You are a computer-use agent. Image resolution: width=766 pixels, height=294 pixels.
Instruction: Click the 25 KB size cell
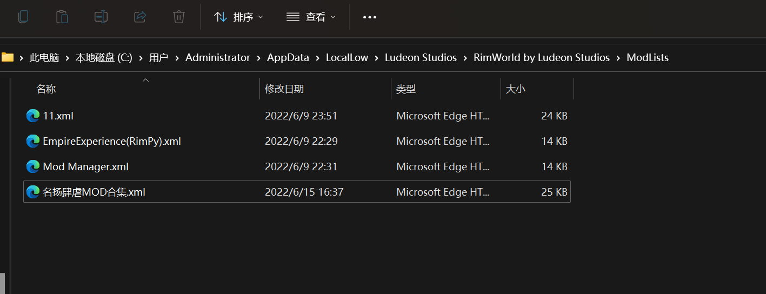[554, 192]
